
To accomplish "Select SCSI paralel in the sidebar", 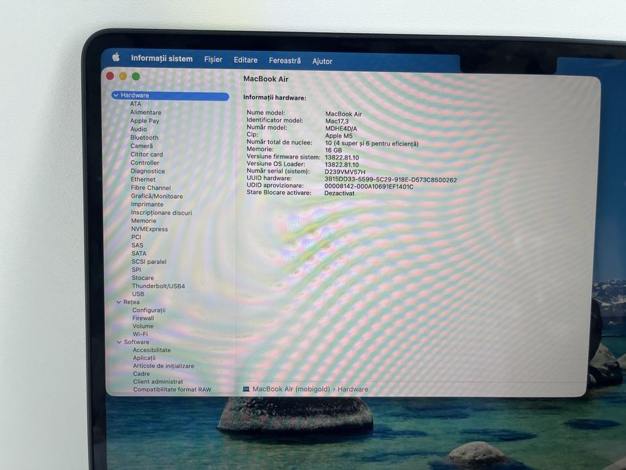I will (x=149, y=262).
